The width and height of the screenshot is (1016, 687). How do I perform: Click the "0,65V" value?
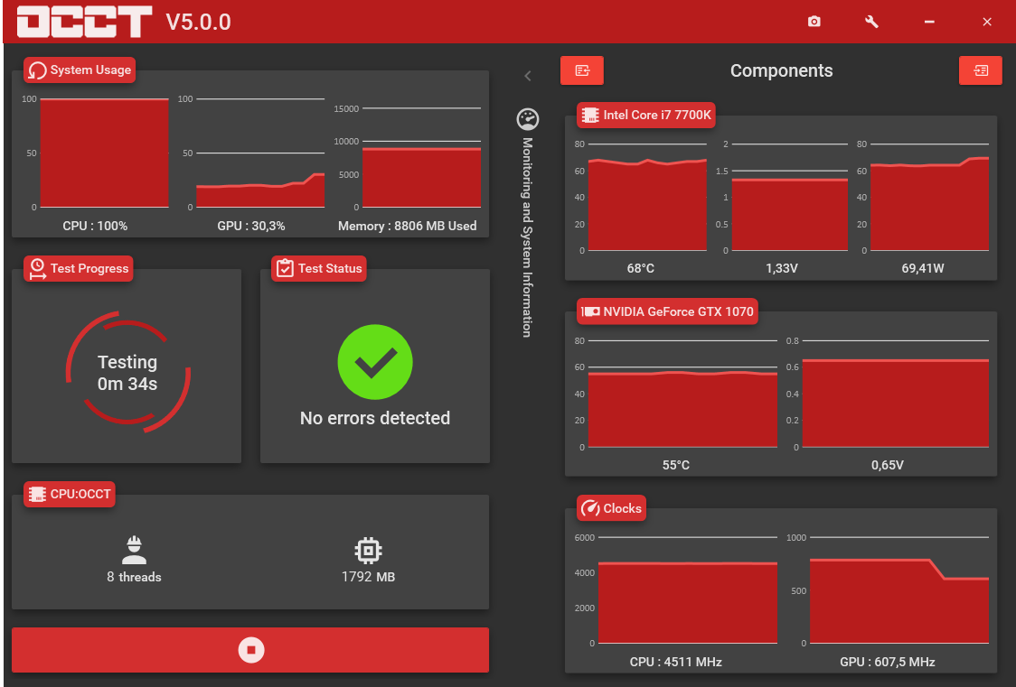[888, 465]
